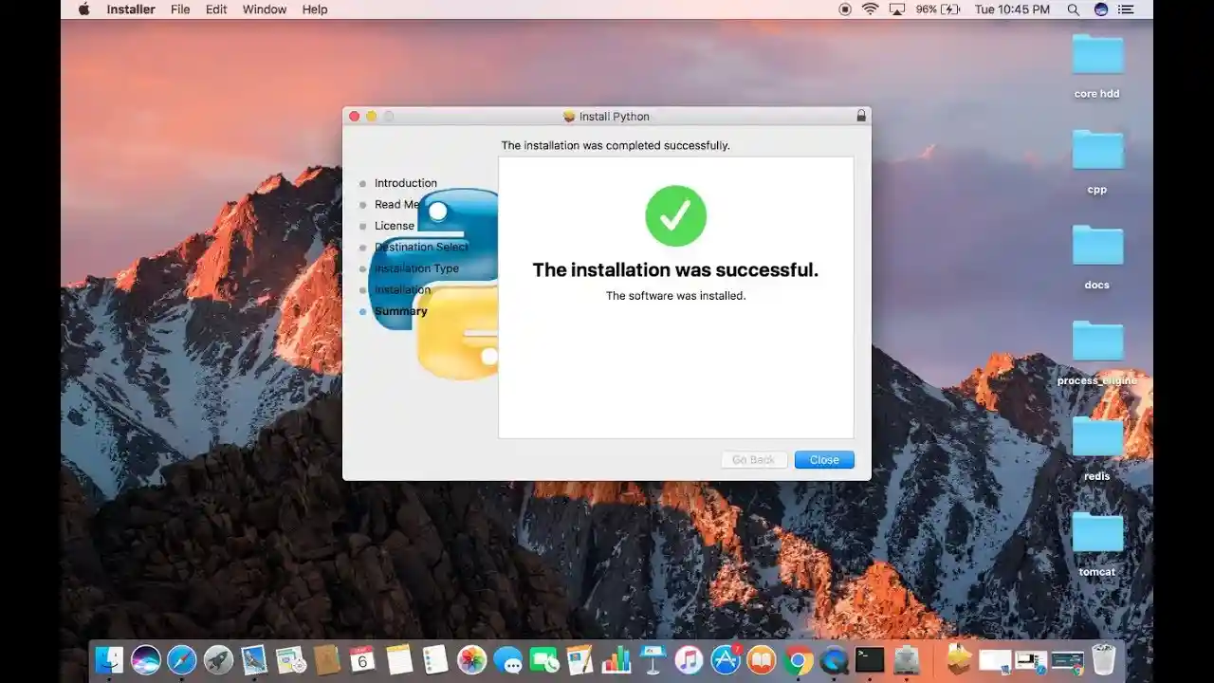Open FaceTime in the Dock

[x=544, y=659]
